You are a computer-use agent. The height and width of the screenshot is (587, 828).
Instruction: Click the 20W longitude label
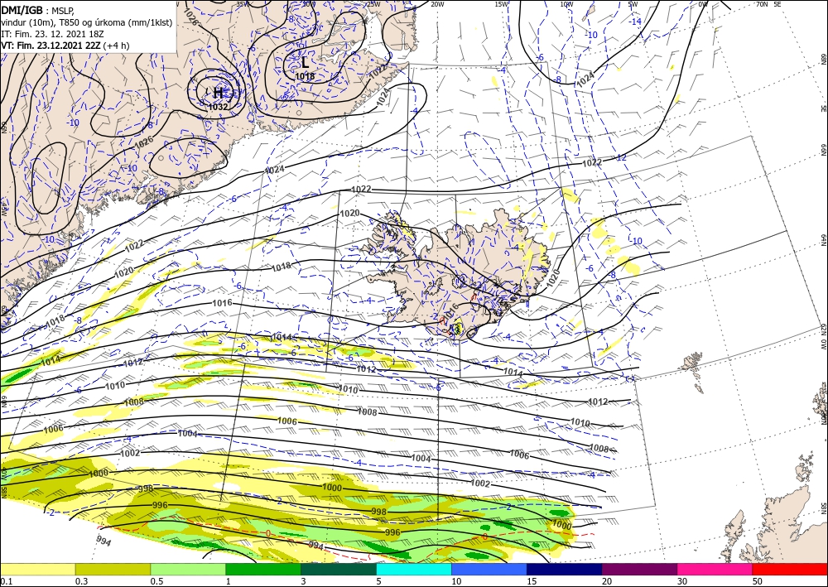(437, 4)
